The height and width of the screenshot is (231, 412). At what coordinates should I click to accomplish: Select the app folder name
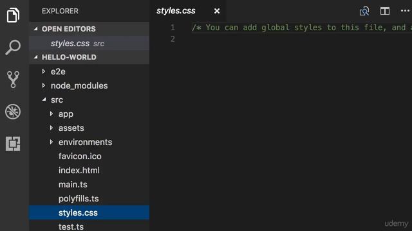[x=66, y=114]
